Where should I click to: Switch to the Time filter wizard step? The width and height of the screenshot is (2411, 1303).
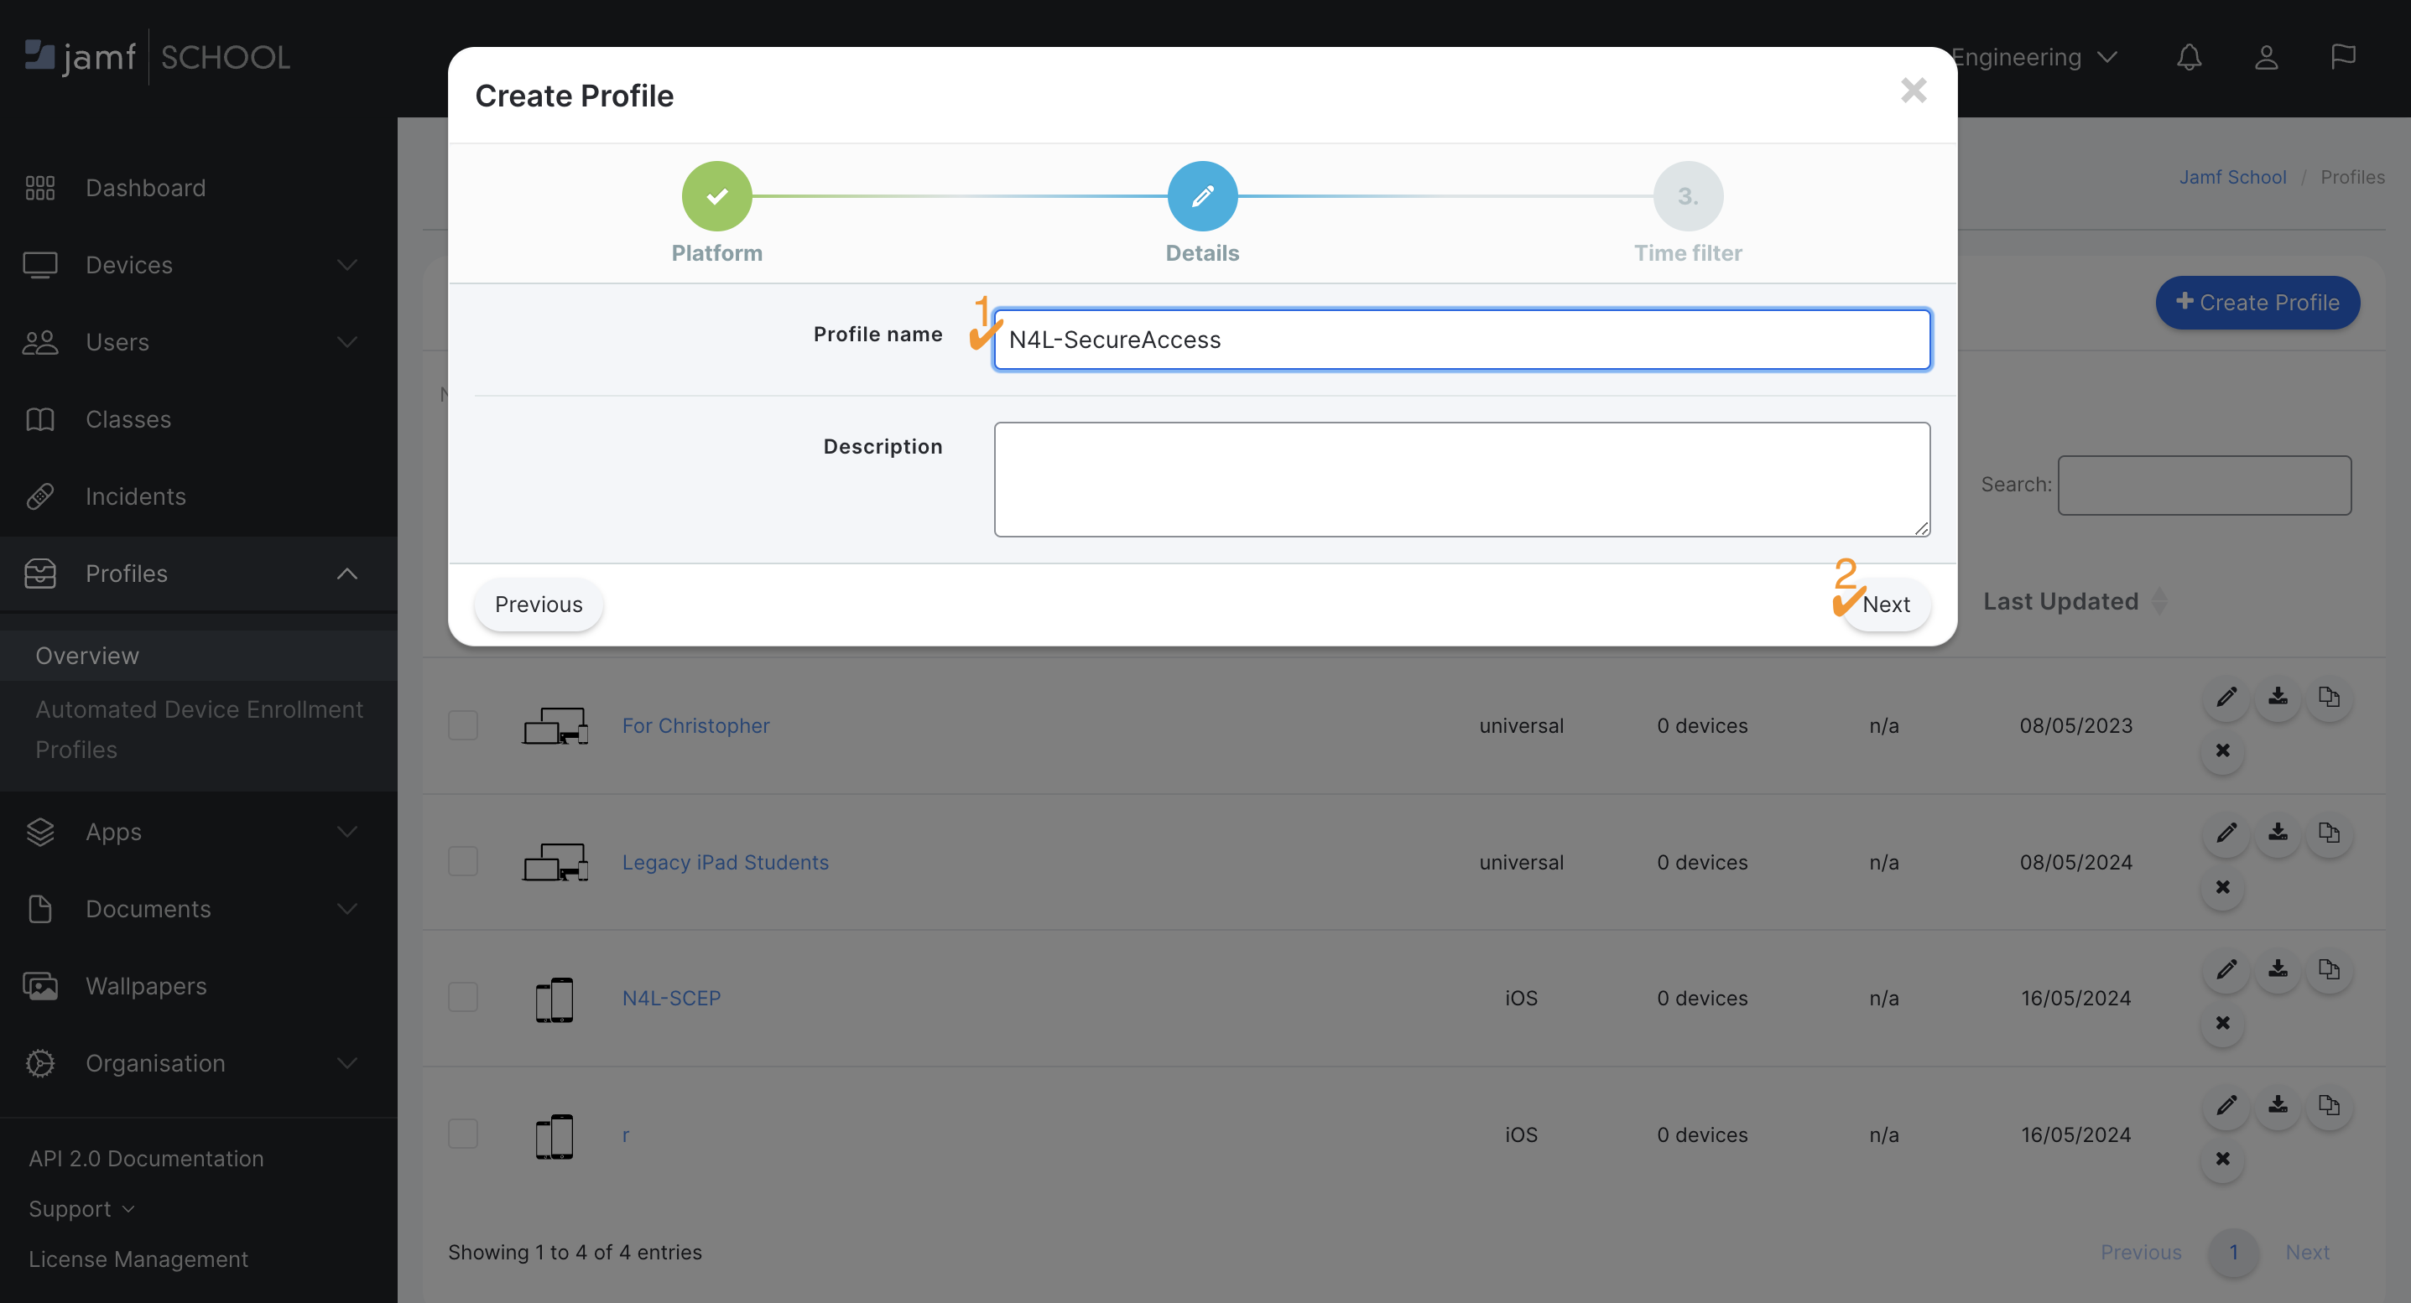pyautogui.click(x=1688, y=196)
